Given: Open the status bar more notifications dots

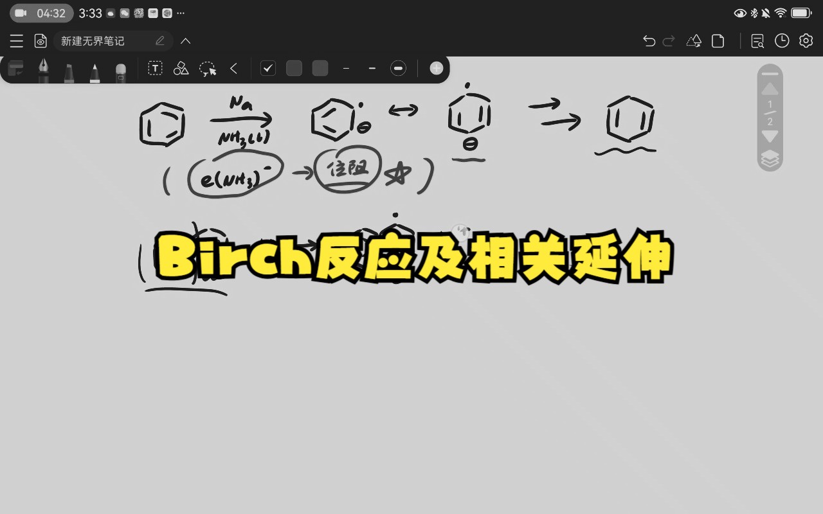Looking at the screenshot, I should [180, 13].
